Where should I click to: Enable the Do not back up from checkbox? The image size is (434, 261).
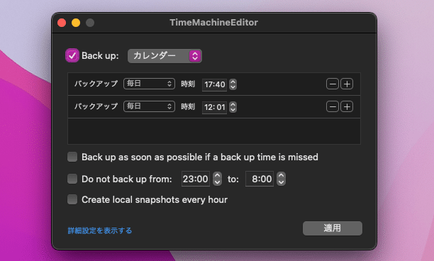click(72, 179)
